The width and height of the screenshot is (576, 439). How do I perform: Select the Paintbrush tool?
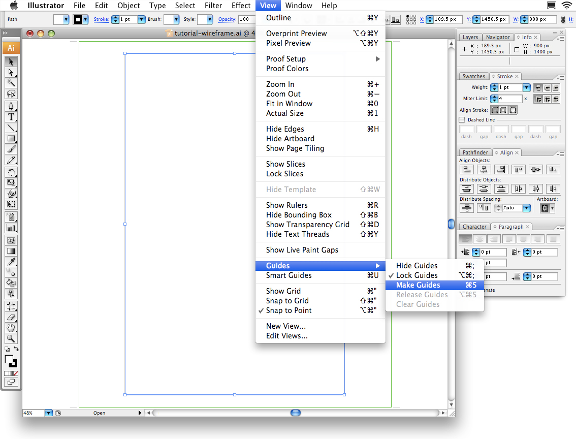(x=11, y=149)
